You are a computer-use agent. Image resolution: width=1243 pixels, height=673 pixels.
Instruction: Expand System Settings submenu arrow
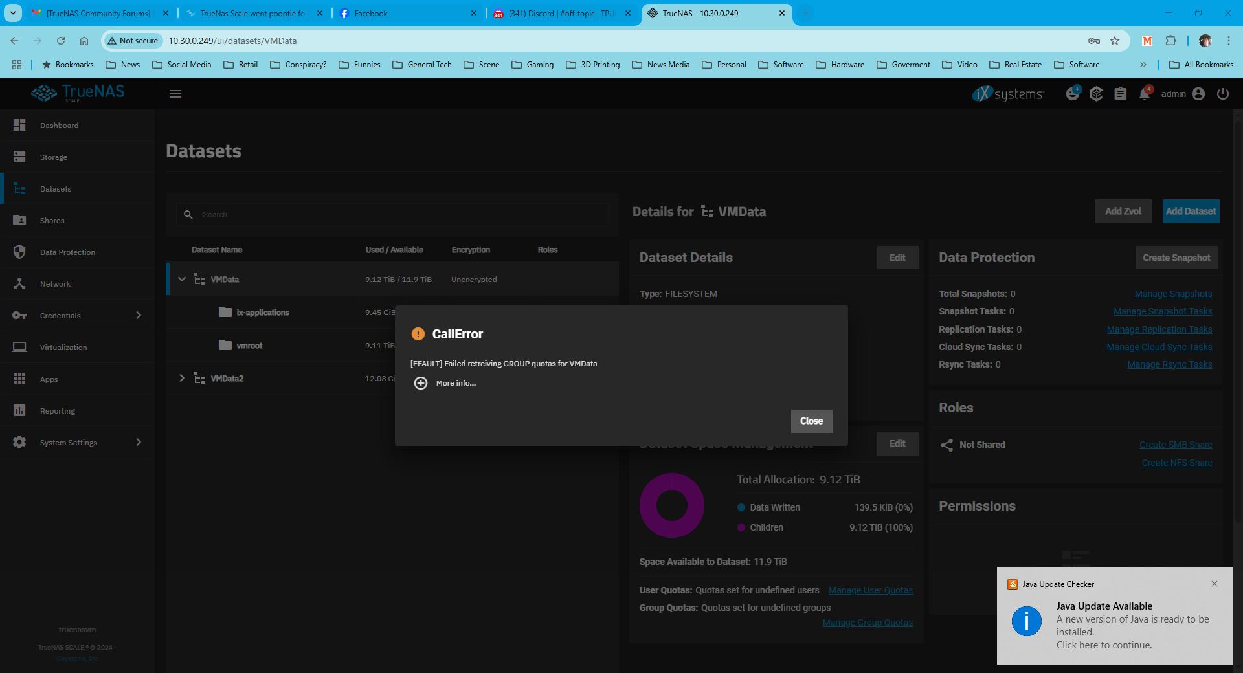[138, 442]
